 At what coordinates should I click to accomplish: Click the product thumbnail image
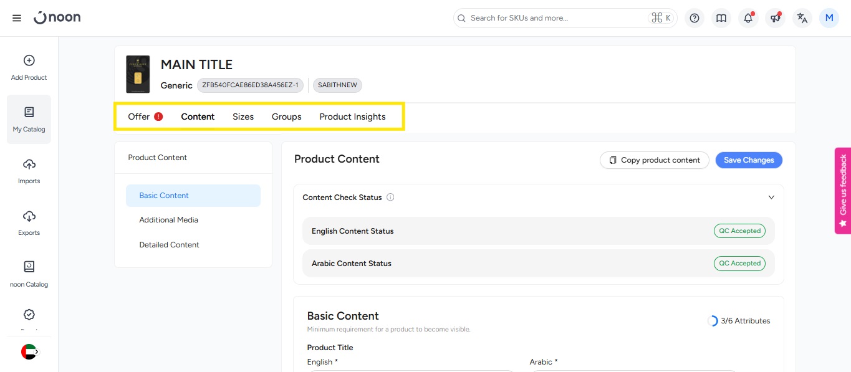coord(138,74)
